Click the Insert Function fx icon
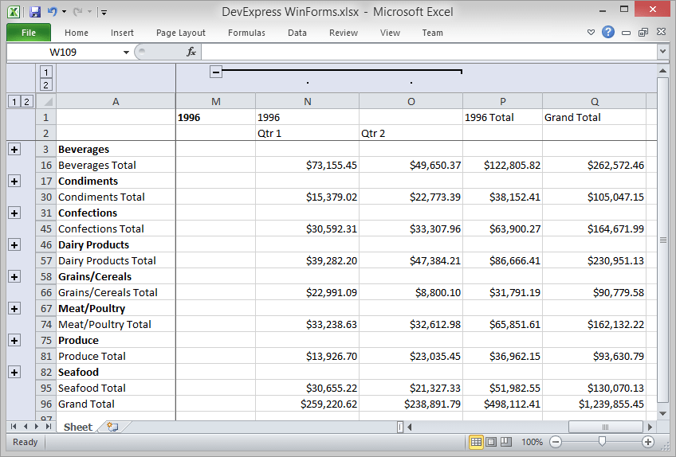This screenshot has height=457, width=676. point(191,52)
